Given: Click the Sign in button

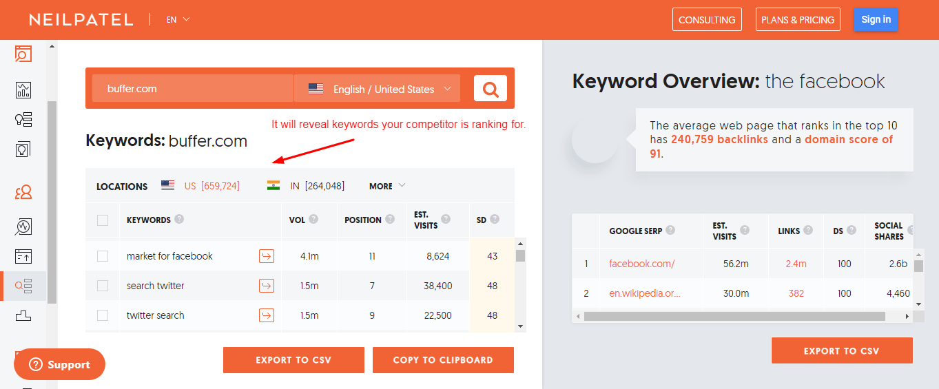Looking at the screenshot, I should tap(875, 19).
